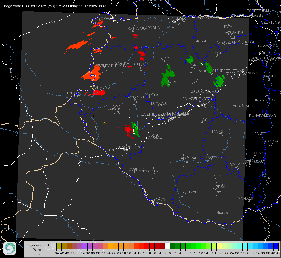The width and height of the screenshot is (281, 258).
Task: Click the 'S 6' road label
Action: 53,22
